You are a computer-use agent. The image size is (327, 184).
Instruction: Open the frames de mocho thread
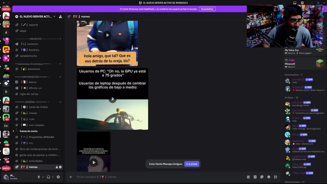(29, 131)
